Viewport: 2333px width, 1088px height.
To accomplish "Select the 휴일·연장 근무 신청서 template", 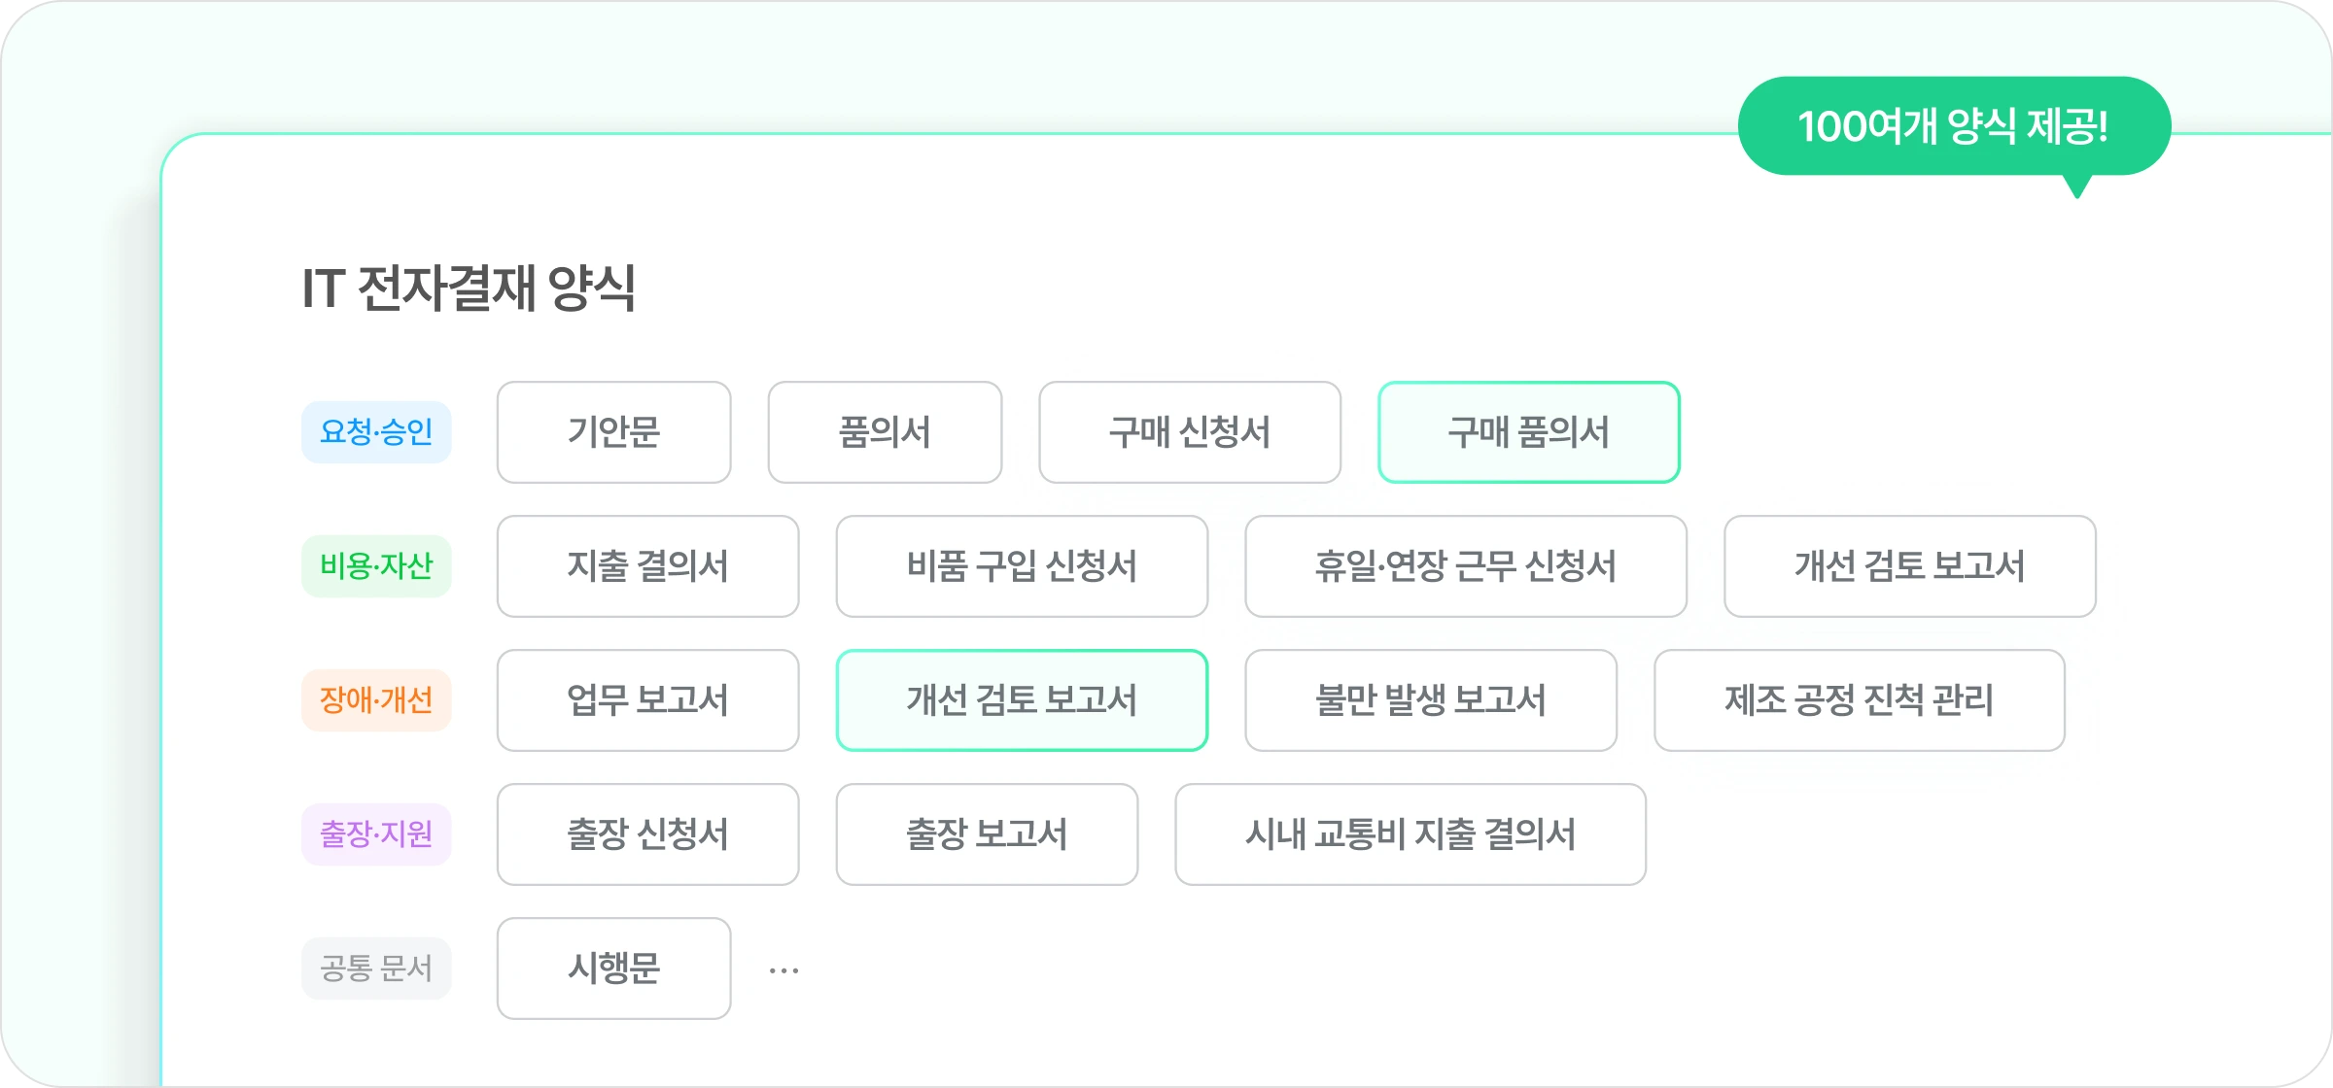I will (x=1465, y=566).
